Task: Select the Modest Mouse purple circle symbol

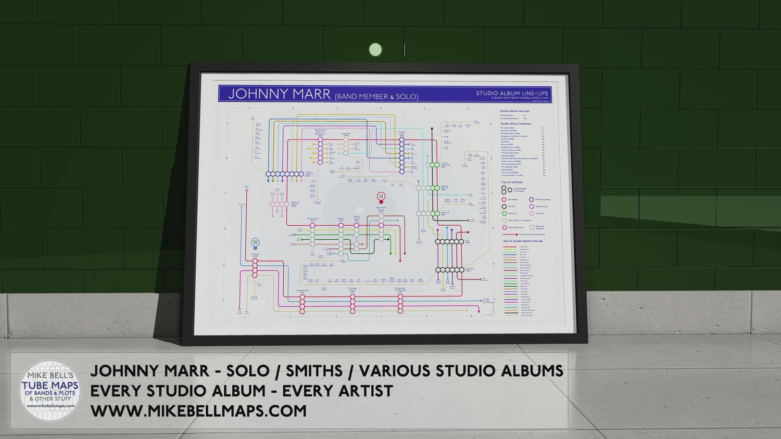Action: [x=532, y=206]
